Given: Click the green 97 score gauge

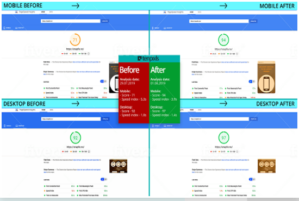Looking at the screenshot, I should [x=223, y=137].
